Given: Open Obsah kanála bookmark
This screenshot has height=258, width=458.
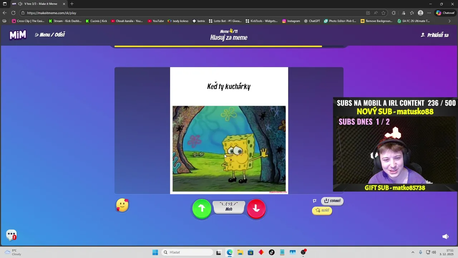Looking at the screenshot, I should (127, 21).
